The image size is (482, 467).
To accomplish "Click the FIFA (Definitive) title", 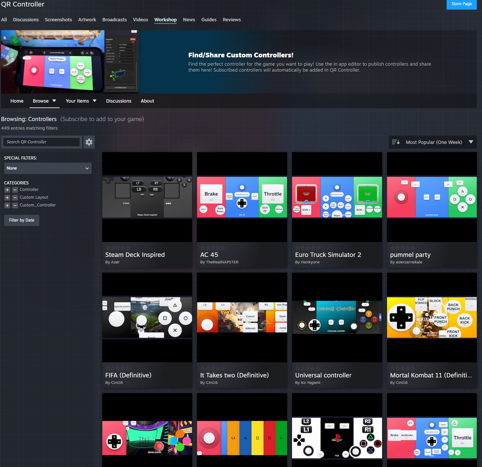I will [x=128, y=375].
